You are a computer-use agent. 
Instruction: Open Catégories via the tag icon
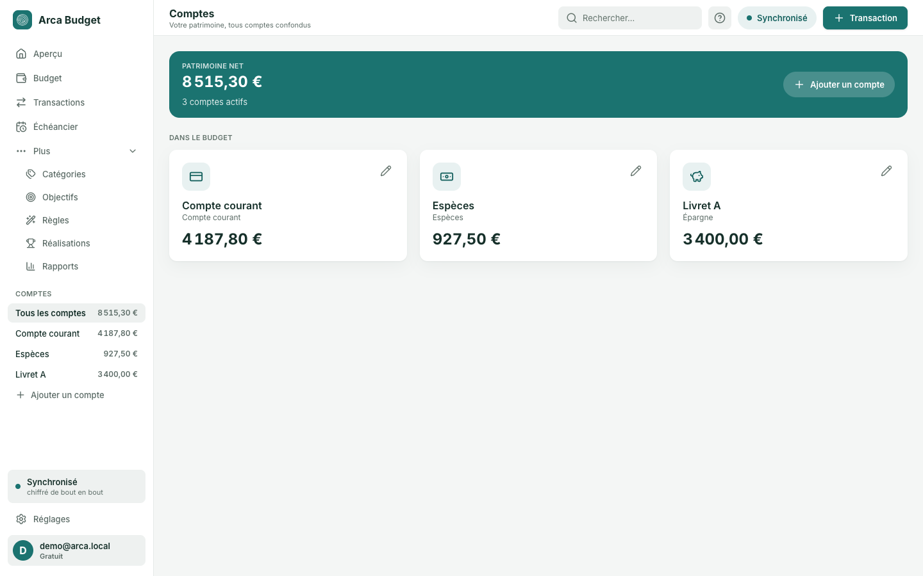click(x=31, y=174)
